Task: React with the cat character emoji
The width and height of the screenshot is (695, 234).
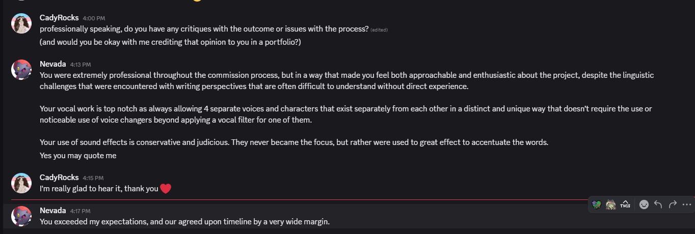Action: click(x=611, y=204)
